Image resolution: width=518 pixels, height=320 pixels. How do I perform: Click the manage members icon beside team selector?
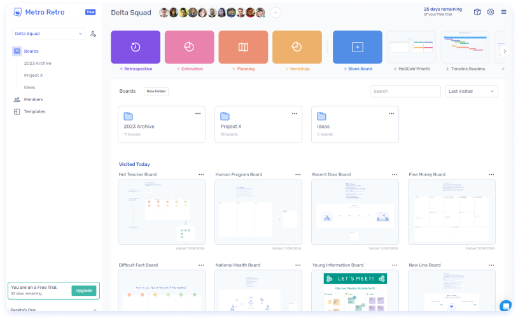pos(94,34)
